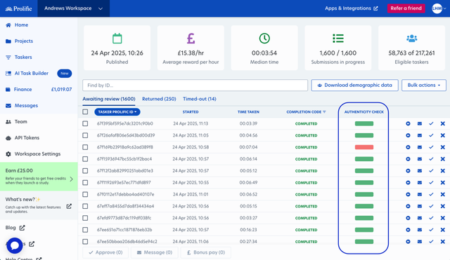The image size is (450, 260).
Task: Click the round circle icon on the 00:06:14 row
Action: coord(408,159)
